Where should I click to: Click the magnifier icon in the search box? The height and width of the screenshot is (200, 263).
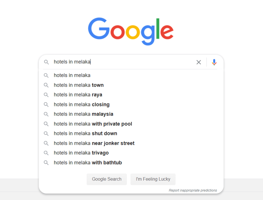click(46, 62)
